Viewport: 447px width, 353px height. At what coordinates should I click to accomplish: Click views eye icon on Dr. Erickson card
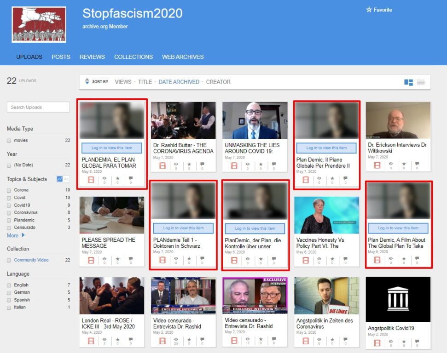coord(391,164)
